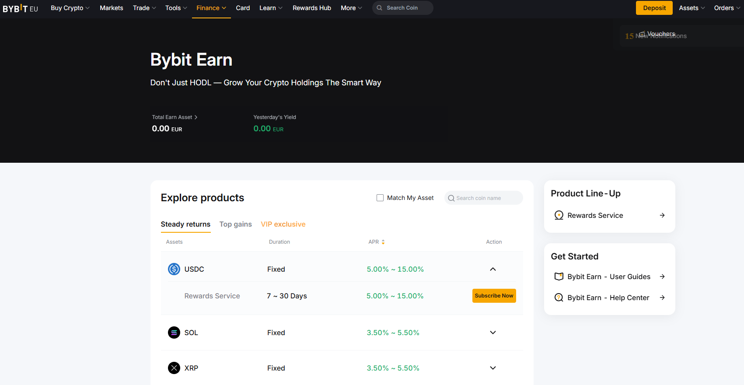This screenshot has height=385, width=744.
Task: Open the Total Earn Asset link
Action: [x=175, y=117]
